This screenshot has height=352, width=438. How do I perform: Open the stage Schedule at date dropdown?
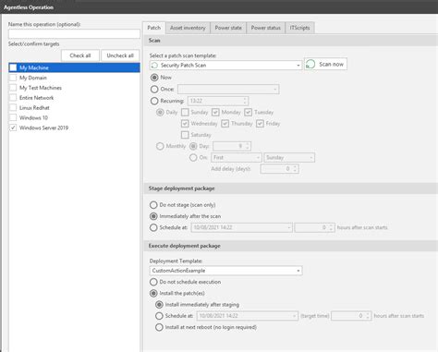click(x=242, y=227)
